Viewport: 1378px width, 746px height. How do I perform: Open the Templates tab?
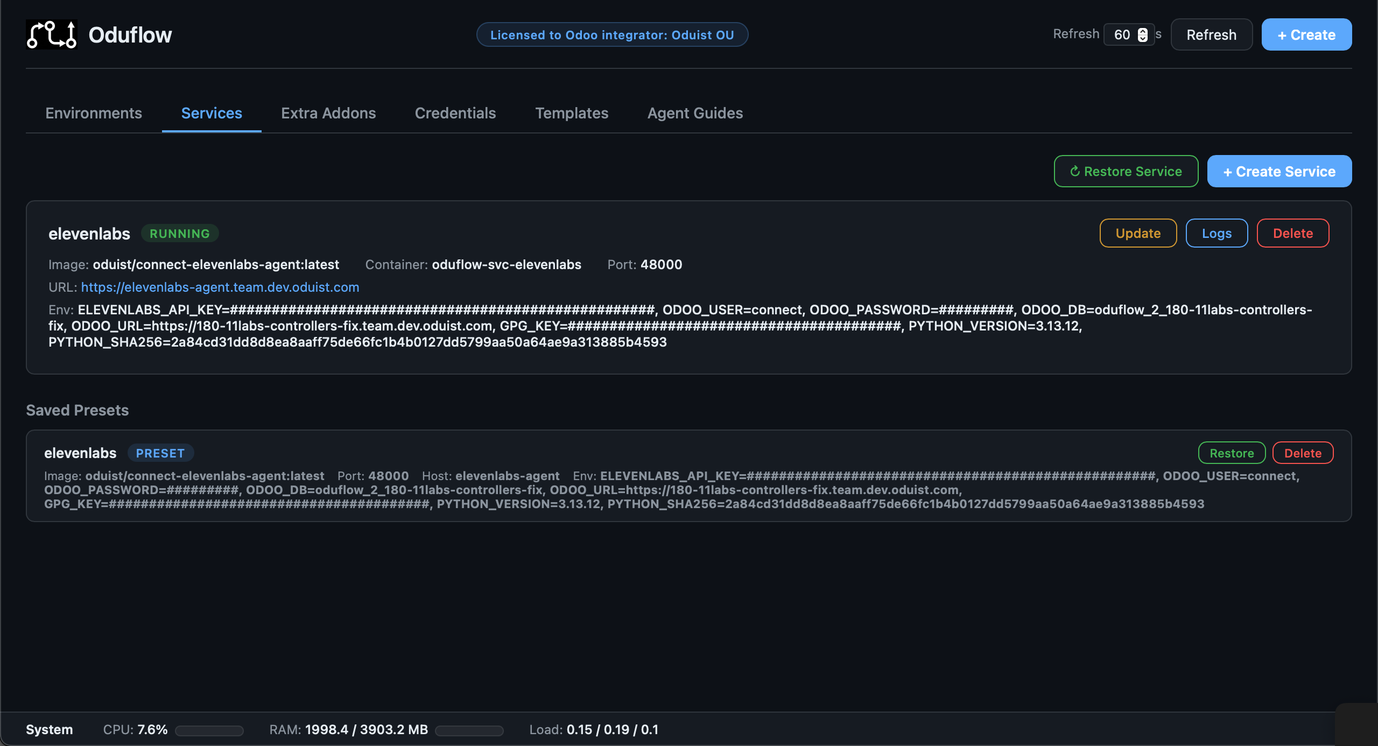coord(572,113)
